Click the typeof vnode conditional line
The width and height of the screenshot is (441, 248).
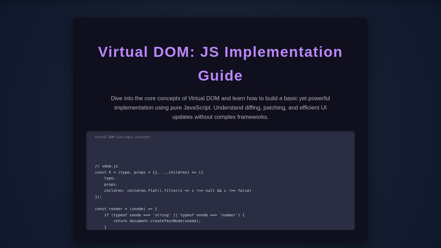coord(174,215)
